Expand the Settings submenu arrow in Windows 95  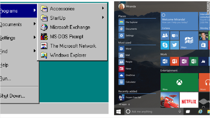coord(34,37)
